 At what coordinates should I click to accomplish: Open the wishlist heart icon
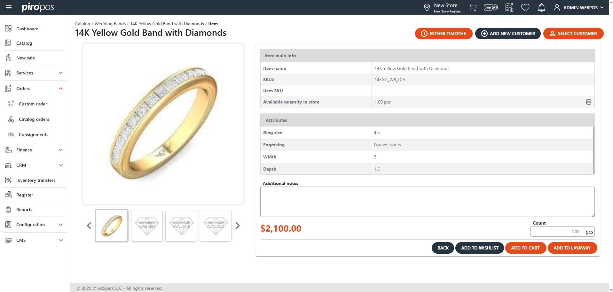click(x=525, y=7)
